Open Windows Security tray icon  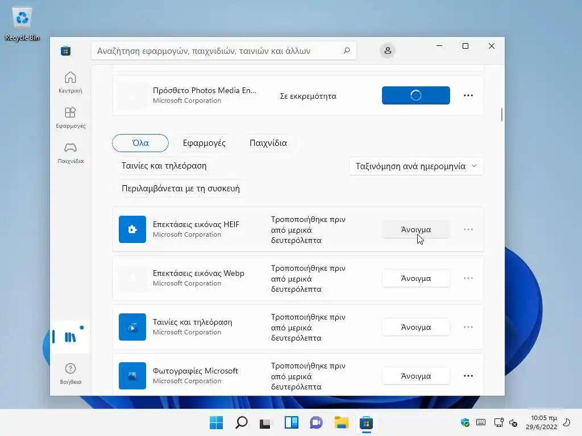tap(465, 422)
